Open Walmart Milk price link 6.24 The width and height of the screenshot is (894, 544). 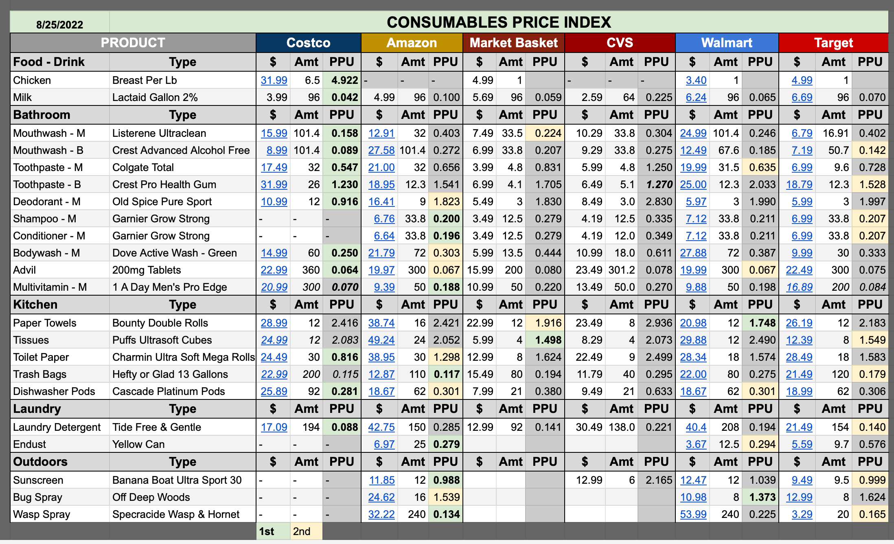pos(696,97)
